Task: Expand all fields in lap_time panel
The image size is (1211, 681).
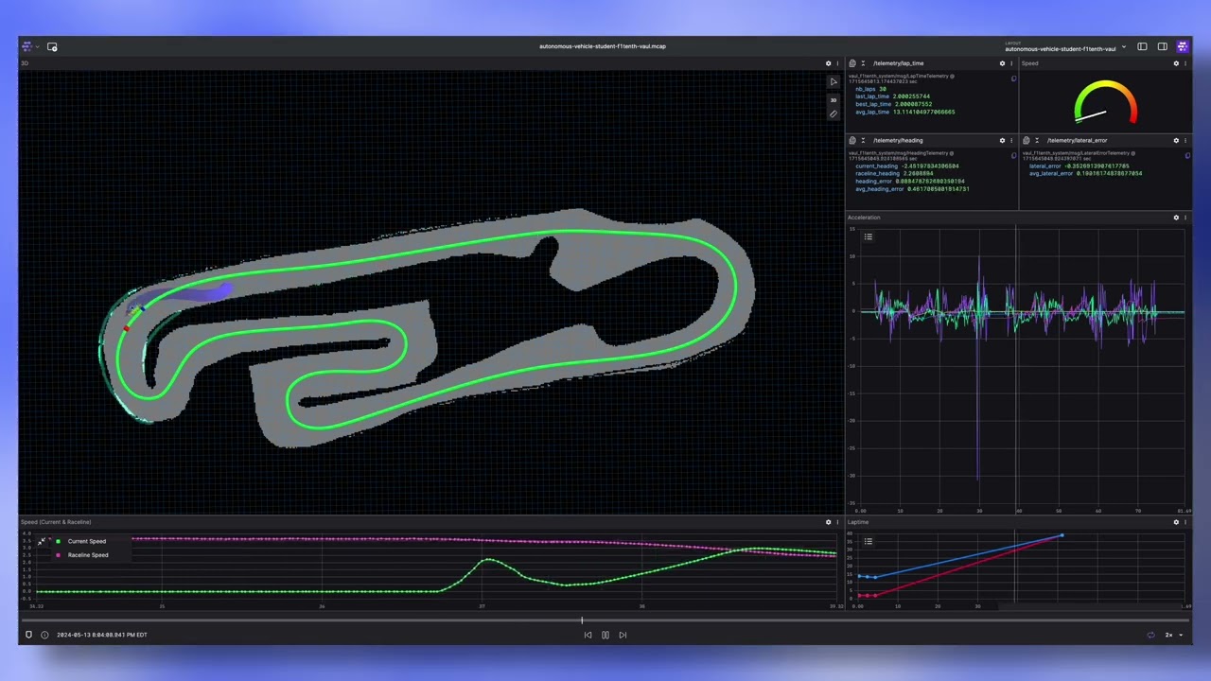Action: pos(863,63)
